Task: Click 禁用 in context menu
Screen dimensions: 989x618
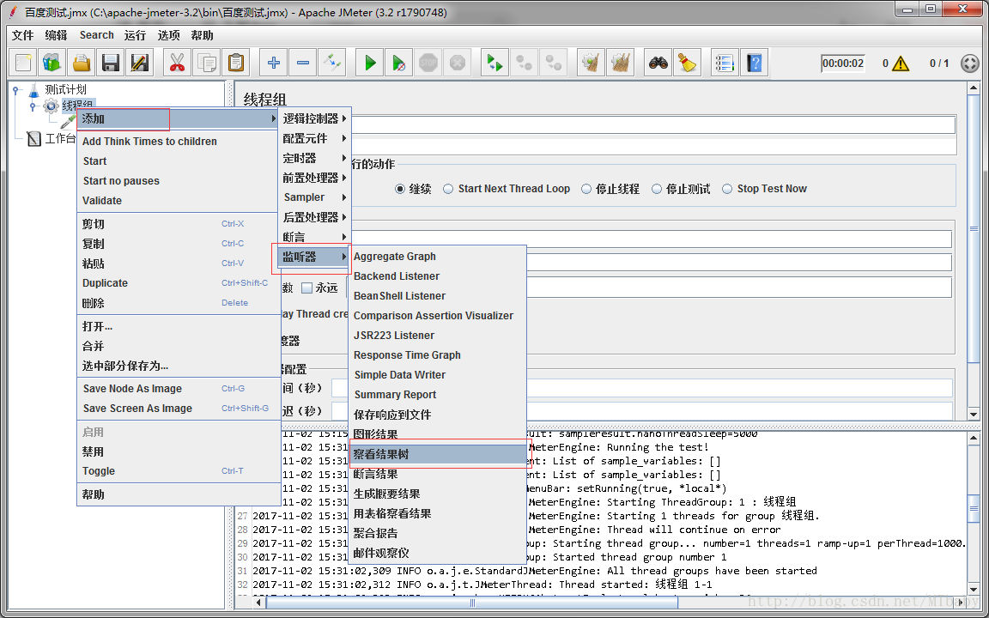Action: pos(179,451)
